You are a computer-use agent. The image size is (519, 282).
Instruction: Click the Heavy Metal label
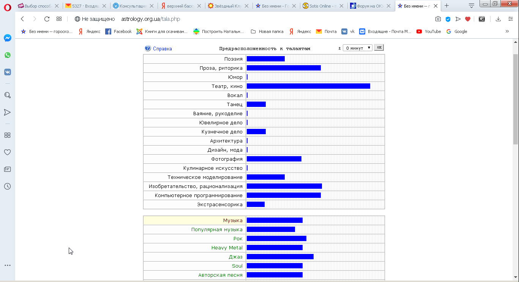[227, 248]
